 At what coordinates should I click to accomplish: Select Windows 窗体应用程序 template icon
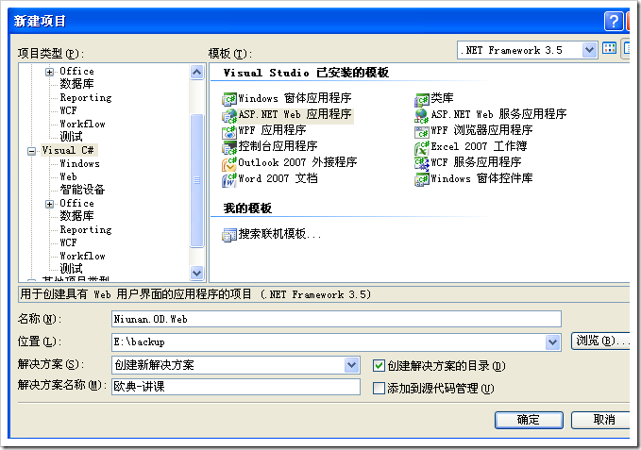[228, 99]
